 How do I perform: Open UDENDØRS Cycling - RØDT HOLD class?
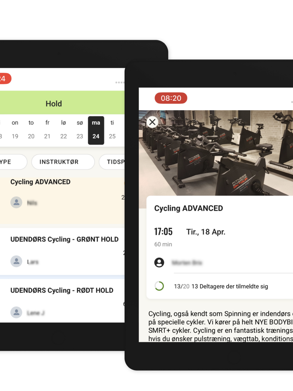62,301
